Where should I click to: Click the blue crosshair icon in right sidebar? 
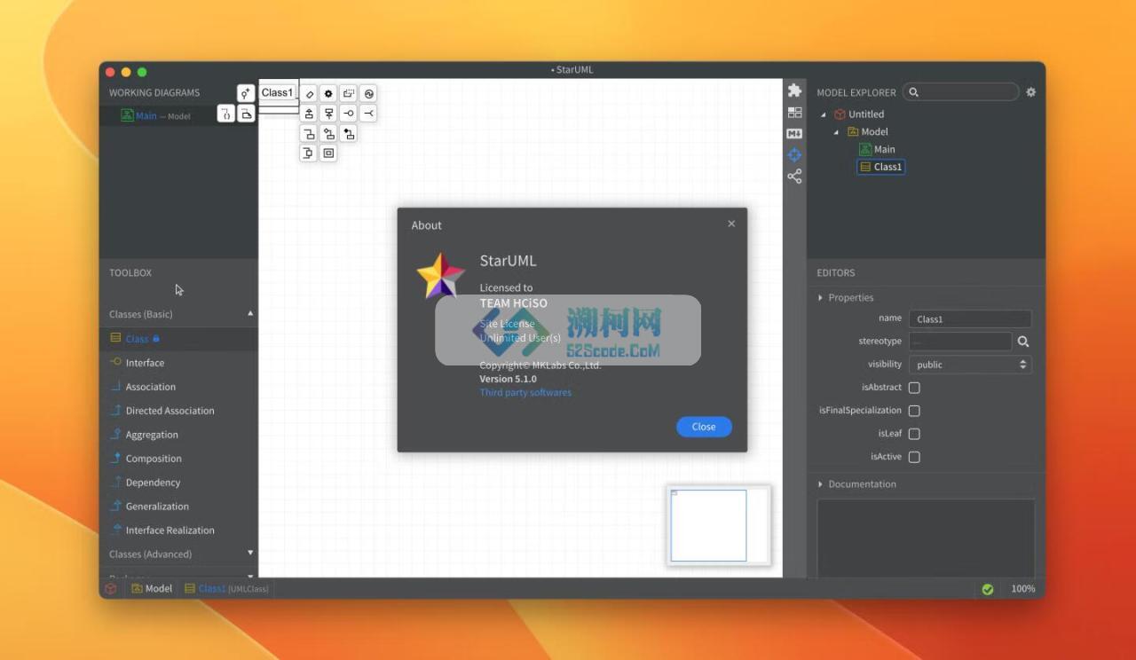point(794,155)
